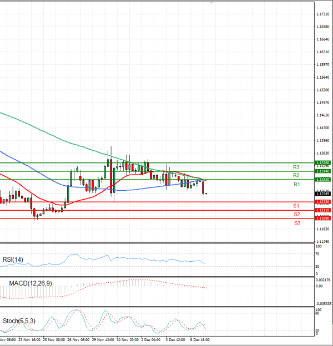The image size is (333, 346).
Task: Select the 1.13360 green price tag
Action: 323,162
